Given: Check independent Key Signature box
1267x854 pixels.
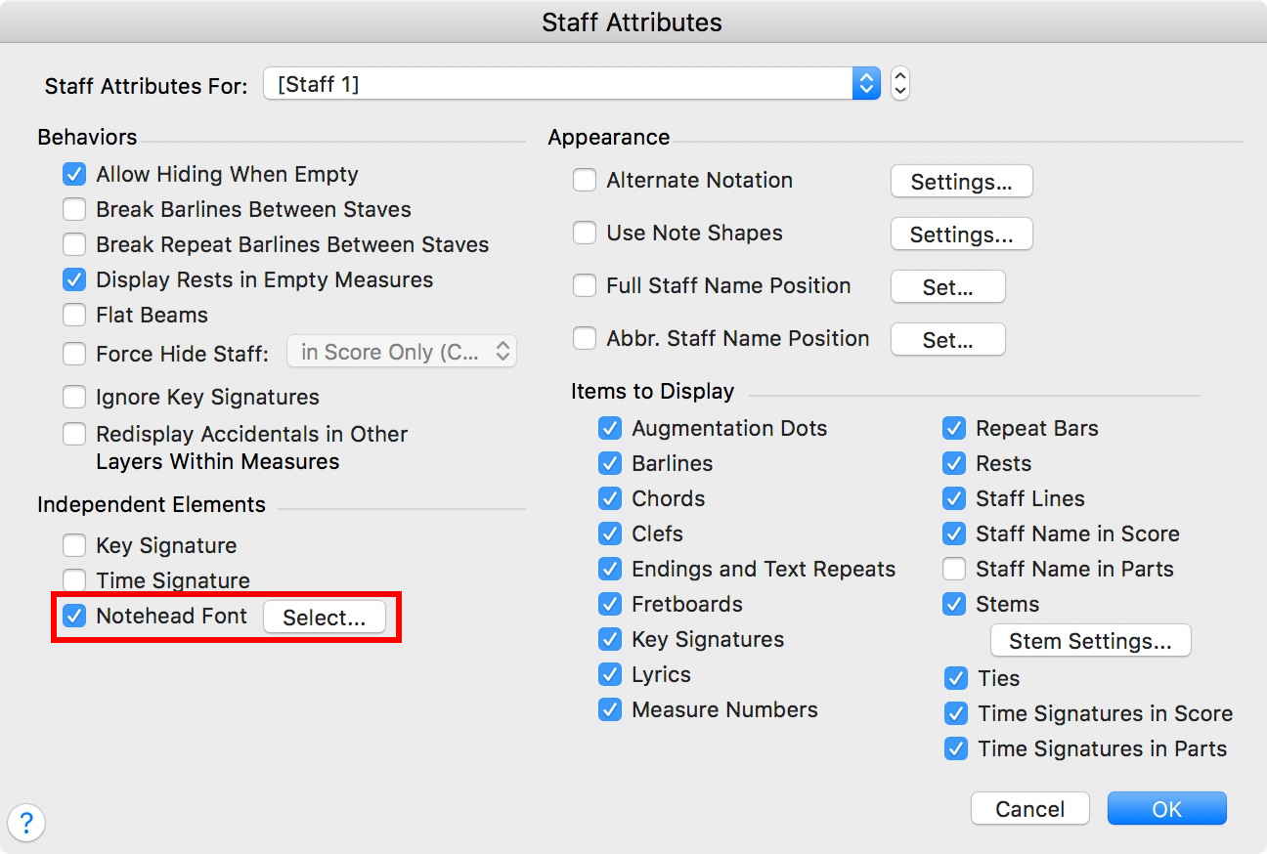Looking at the screenshot, I should coord(74,545).
